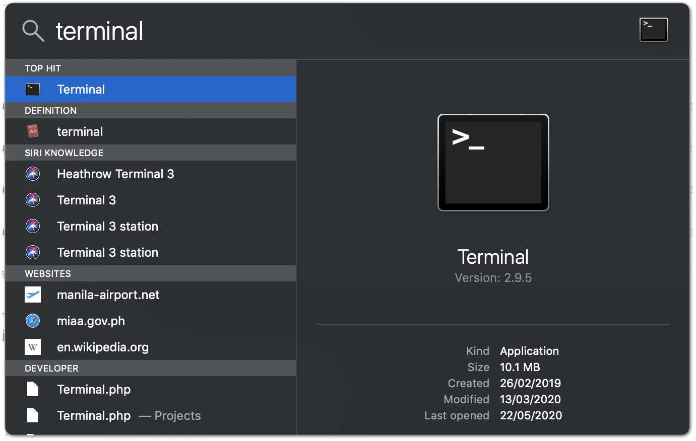Click the Terminal.php document icon
Image resolution: width=696 pixels, height=441 pixels.
point(32,389)
